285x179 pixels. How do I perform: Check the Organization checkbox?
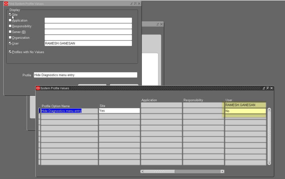(x=10, y=37)
